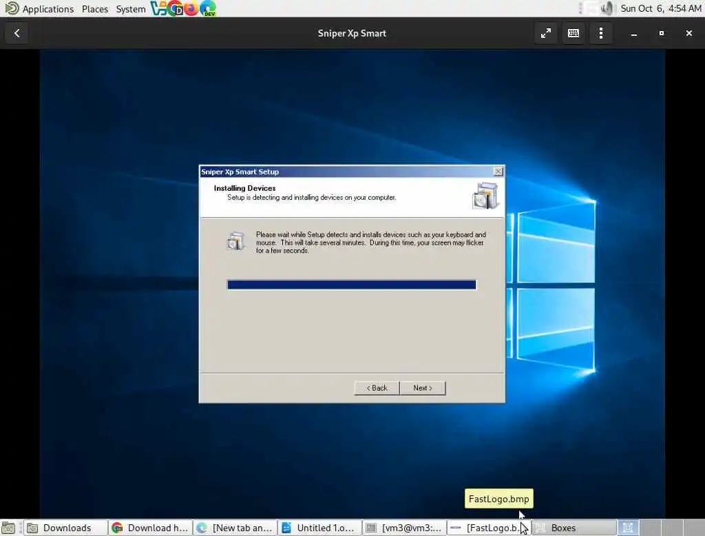Screen dimensions: 705x536
Task: Enter fullscreen for the Sniper Xp Smart VM
Action: click(x=546, y=33)
